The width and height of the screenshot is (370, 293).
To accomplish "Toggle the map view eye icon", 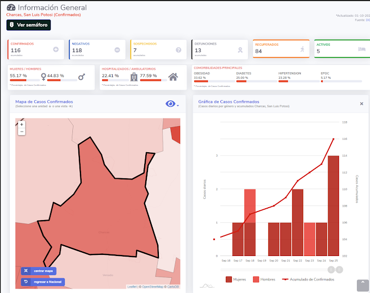I will coord(170,103).
